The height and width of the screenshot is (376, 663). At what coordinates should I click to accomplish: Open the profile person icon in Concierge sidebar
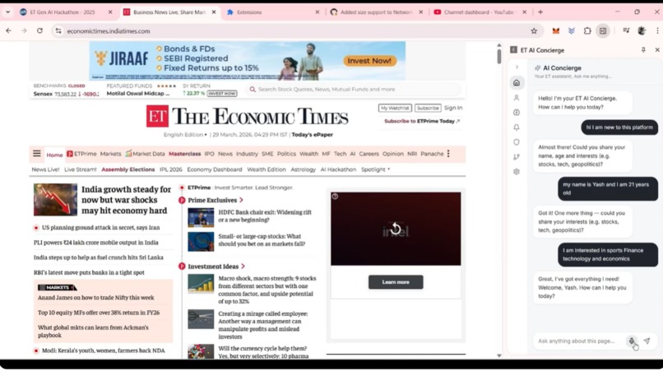coord(517,98)
